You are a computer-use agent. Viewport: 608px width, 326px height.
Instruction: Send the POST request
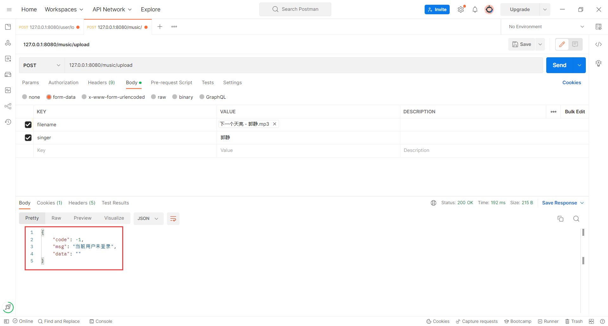[x=560, y=65]
